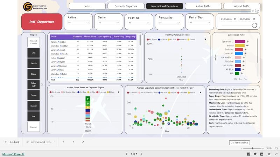Viewport: 280px width, 157px height.
Task: Click the fit to page icon
Action: (276, 148)
